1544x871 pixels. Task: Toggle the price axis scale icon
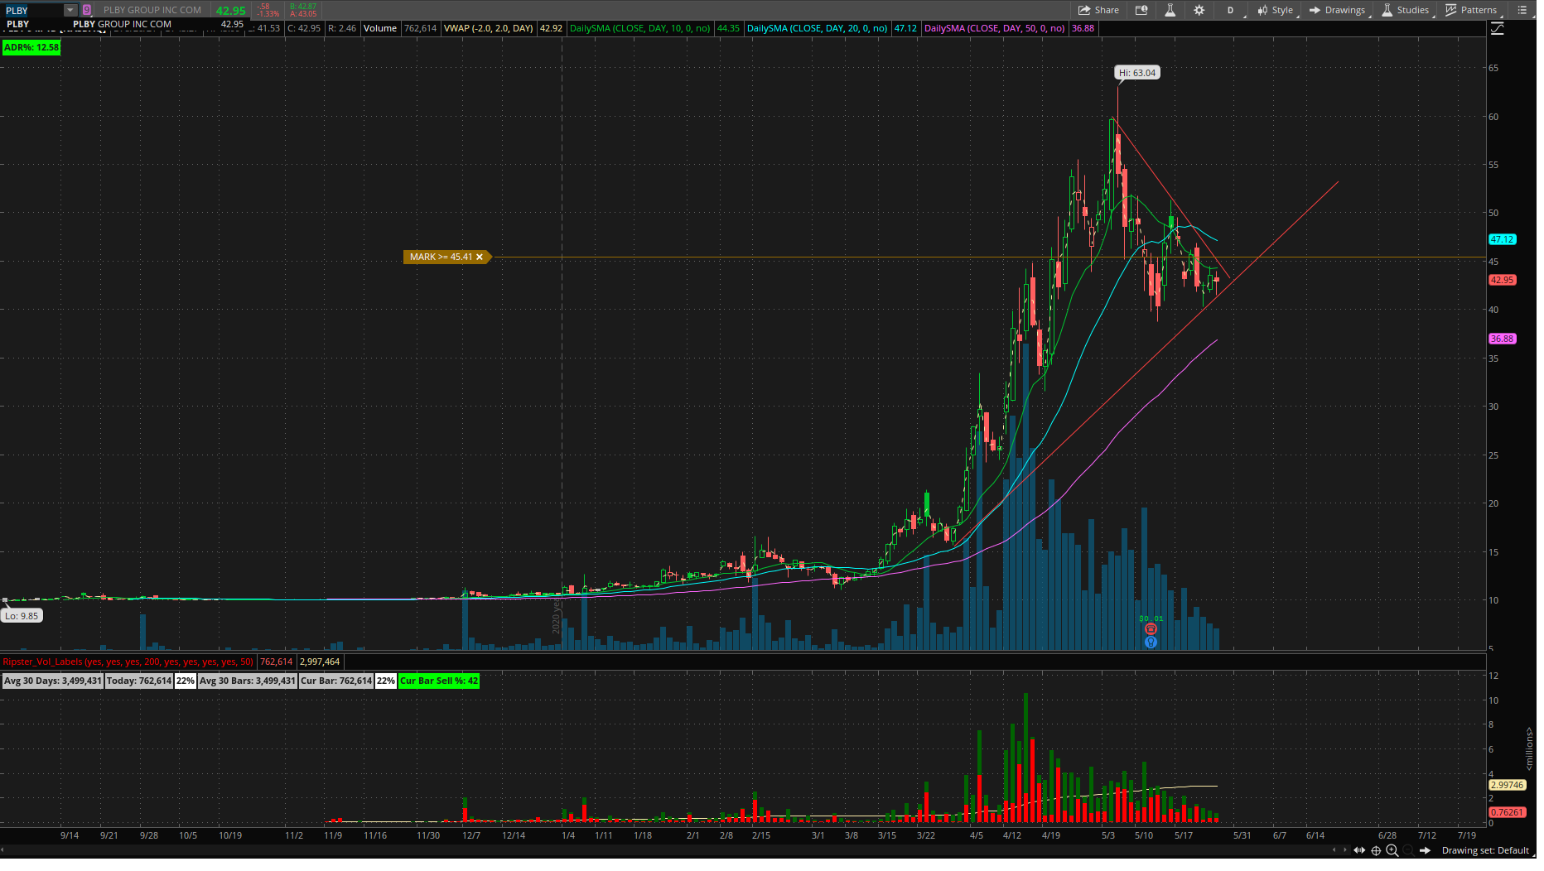pos(1497,29)
